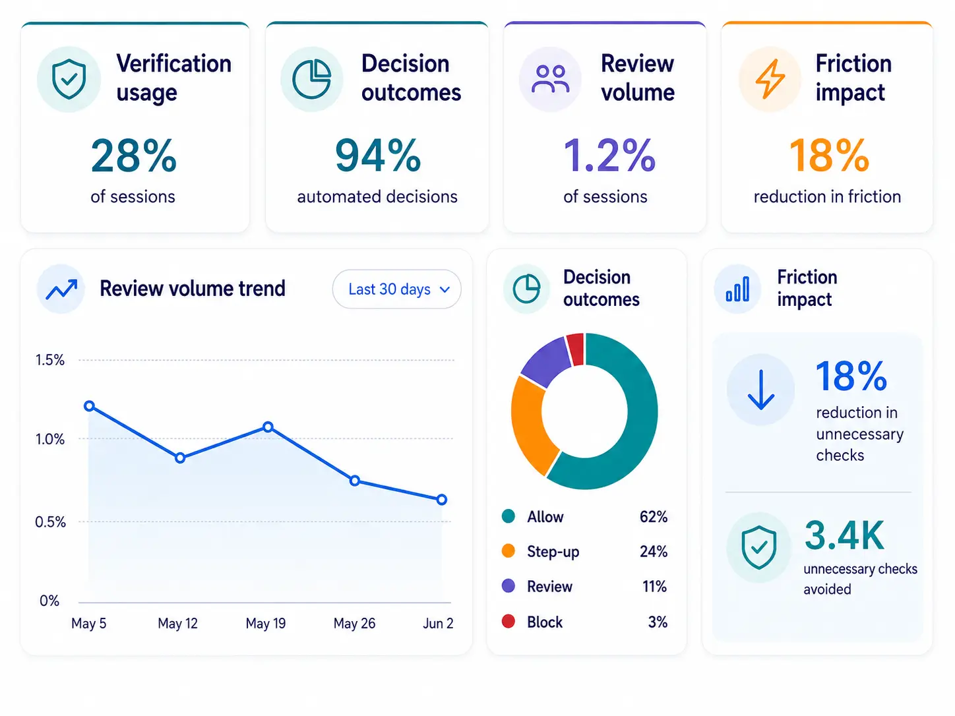
Task: Click the 1.0% y-axis label
Action: [50, 439]
